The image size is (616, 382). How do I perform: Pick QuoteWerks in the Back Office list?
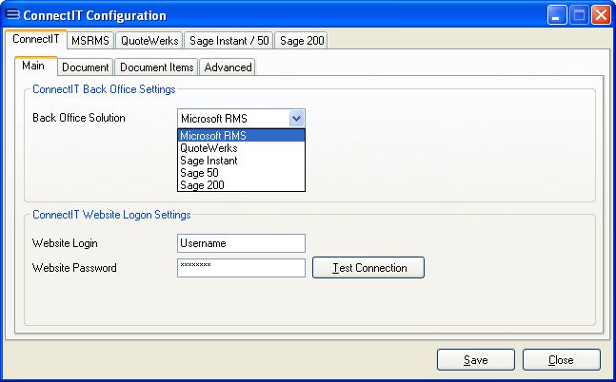241,148
